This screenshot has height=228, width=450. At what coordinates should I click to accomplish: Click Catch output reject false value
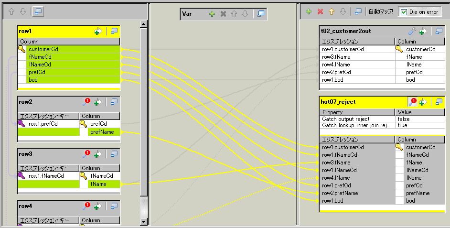420,119
